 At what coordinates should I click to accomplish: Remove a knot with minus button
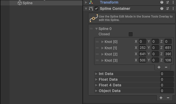point(166,67)
